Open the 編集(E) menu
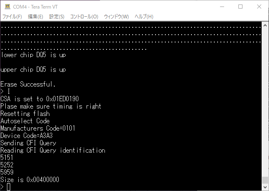 (35, 17)
